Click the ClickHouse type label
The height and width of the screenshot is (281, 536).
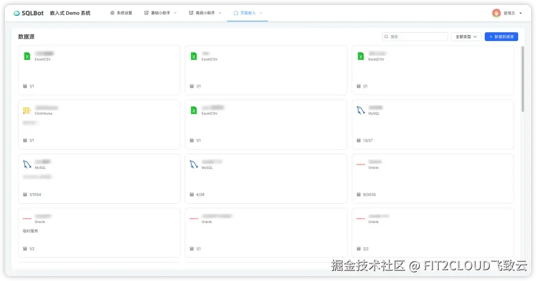43,113
